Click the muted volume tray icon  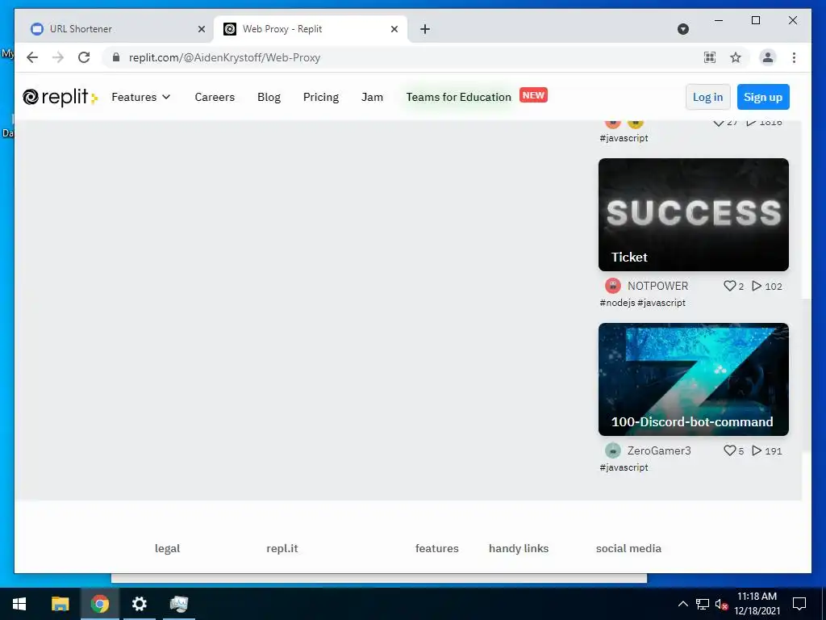721,604
